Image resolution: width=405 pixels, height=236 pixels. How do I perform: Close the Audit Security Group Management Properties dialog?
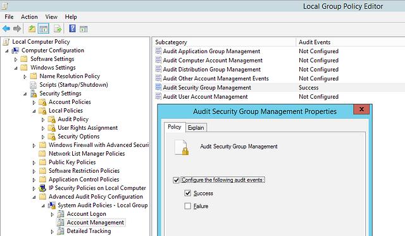pyautogui.click(x=361, y=109)
